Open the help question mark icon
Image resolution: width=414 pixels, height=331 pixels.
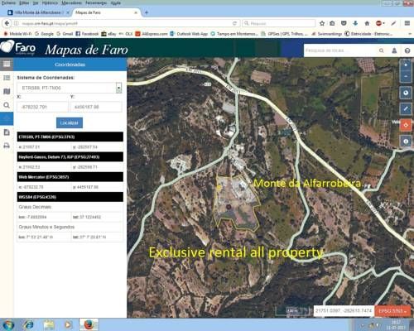407,50
